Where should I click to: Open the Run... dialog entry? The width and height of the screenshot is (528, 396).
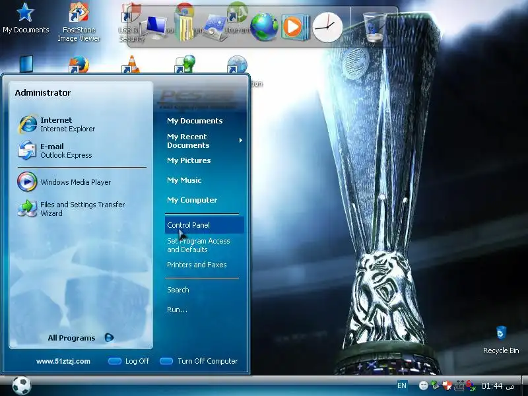pyautogui.click(x=177, y=310)
